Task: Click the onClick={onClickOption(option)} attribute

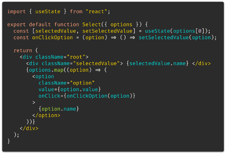Action: click(x=87, y=96)
